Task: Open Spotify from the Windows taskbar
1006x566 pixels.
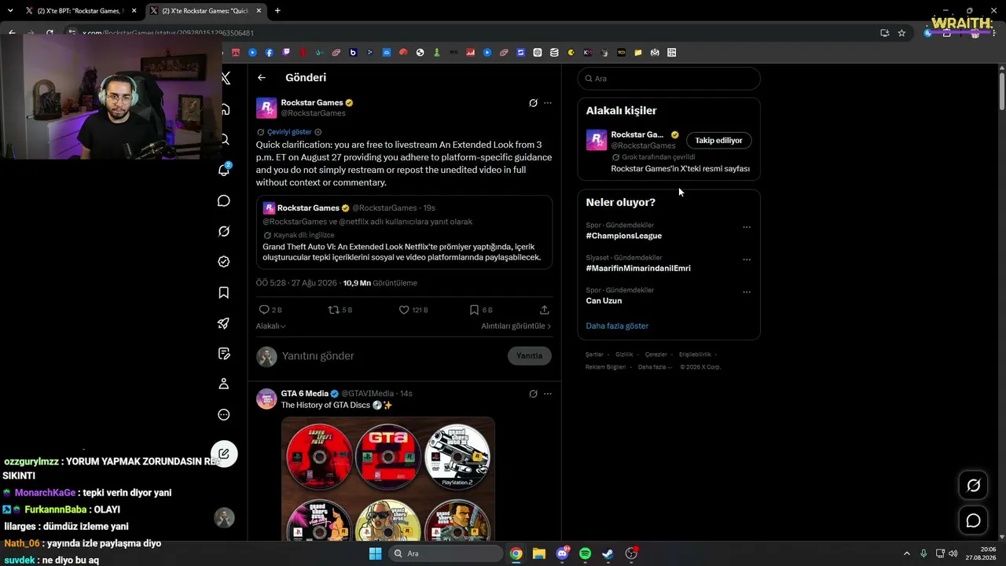Action: point(585,553)
